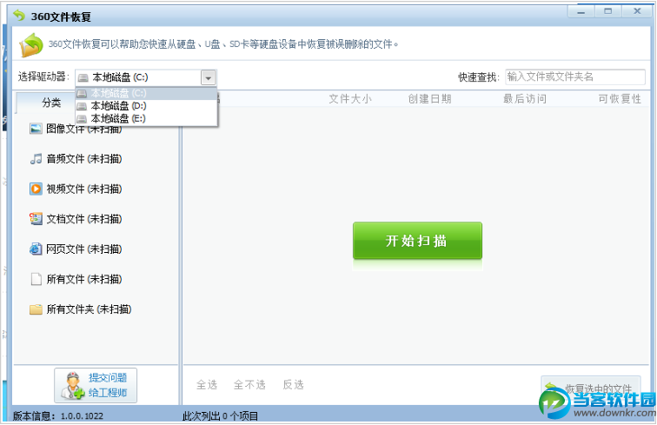Select 所有文件夹 (未扫描) category
This screenshot has height=425, width=657.
tap(89, 309)
